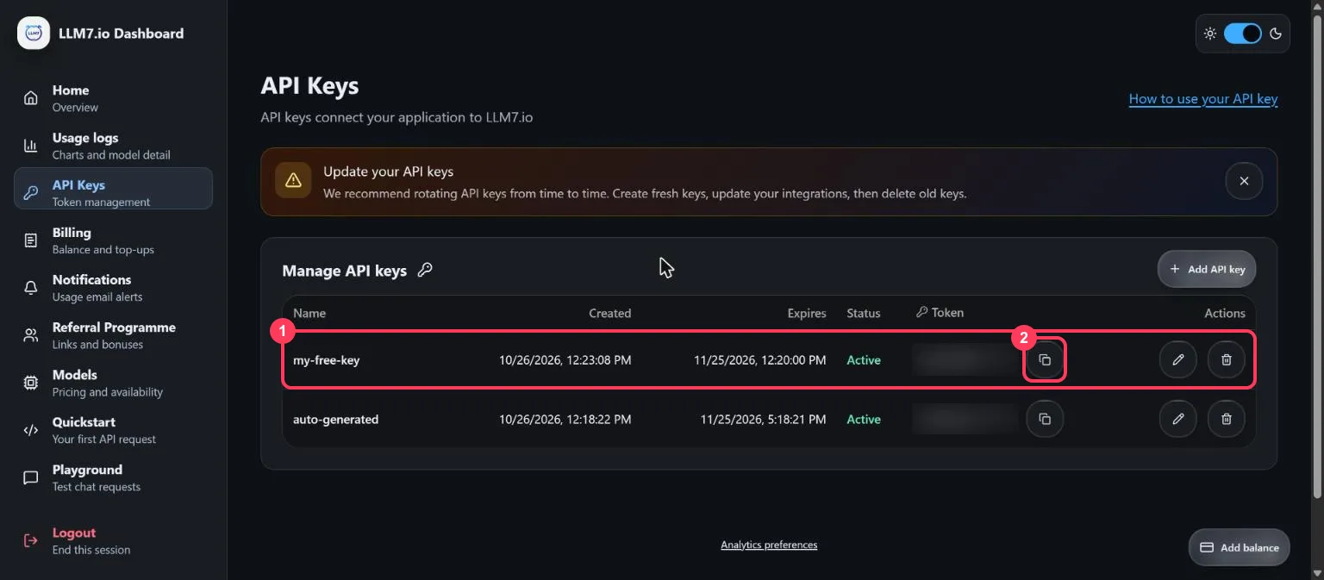The width and height of the screenshot is (1324, 580).
Task: Click the blurred token of my-free-key
Action: pos(965,360)
